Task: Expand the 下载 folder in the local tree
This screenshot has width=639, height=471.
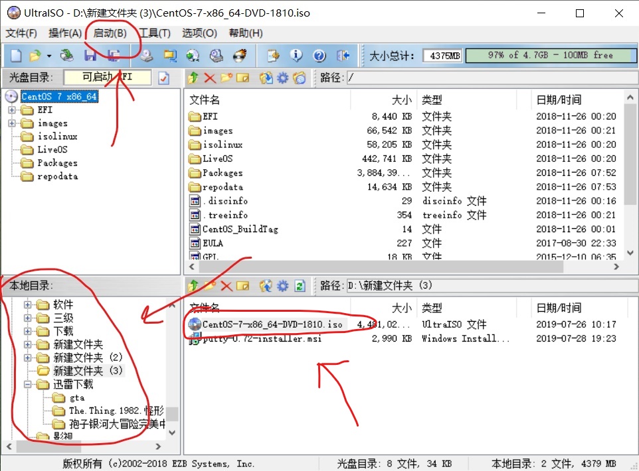Action: (27, 332)
